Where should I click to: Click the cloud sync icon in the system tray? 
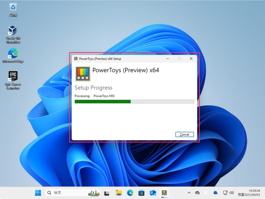(197, 193)
